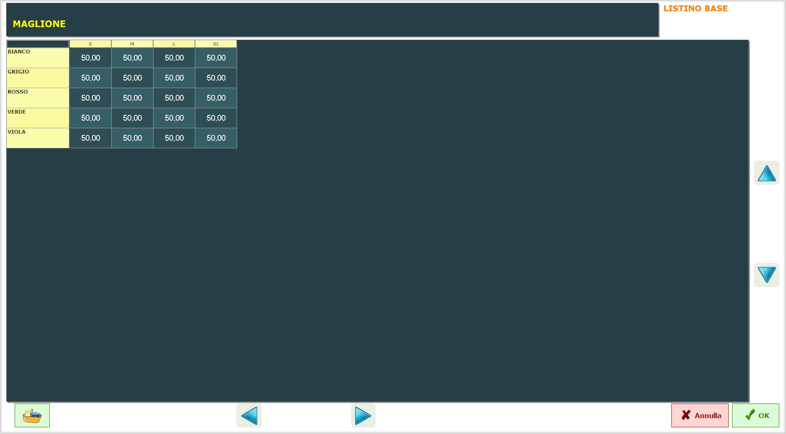This screenshot has width=786, height=434.
Task: Select the VIOLA row header
Action: pyautogui.click(x=38, y=138)
